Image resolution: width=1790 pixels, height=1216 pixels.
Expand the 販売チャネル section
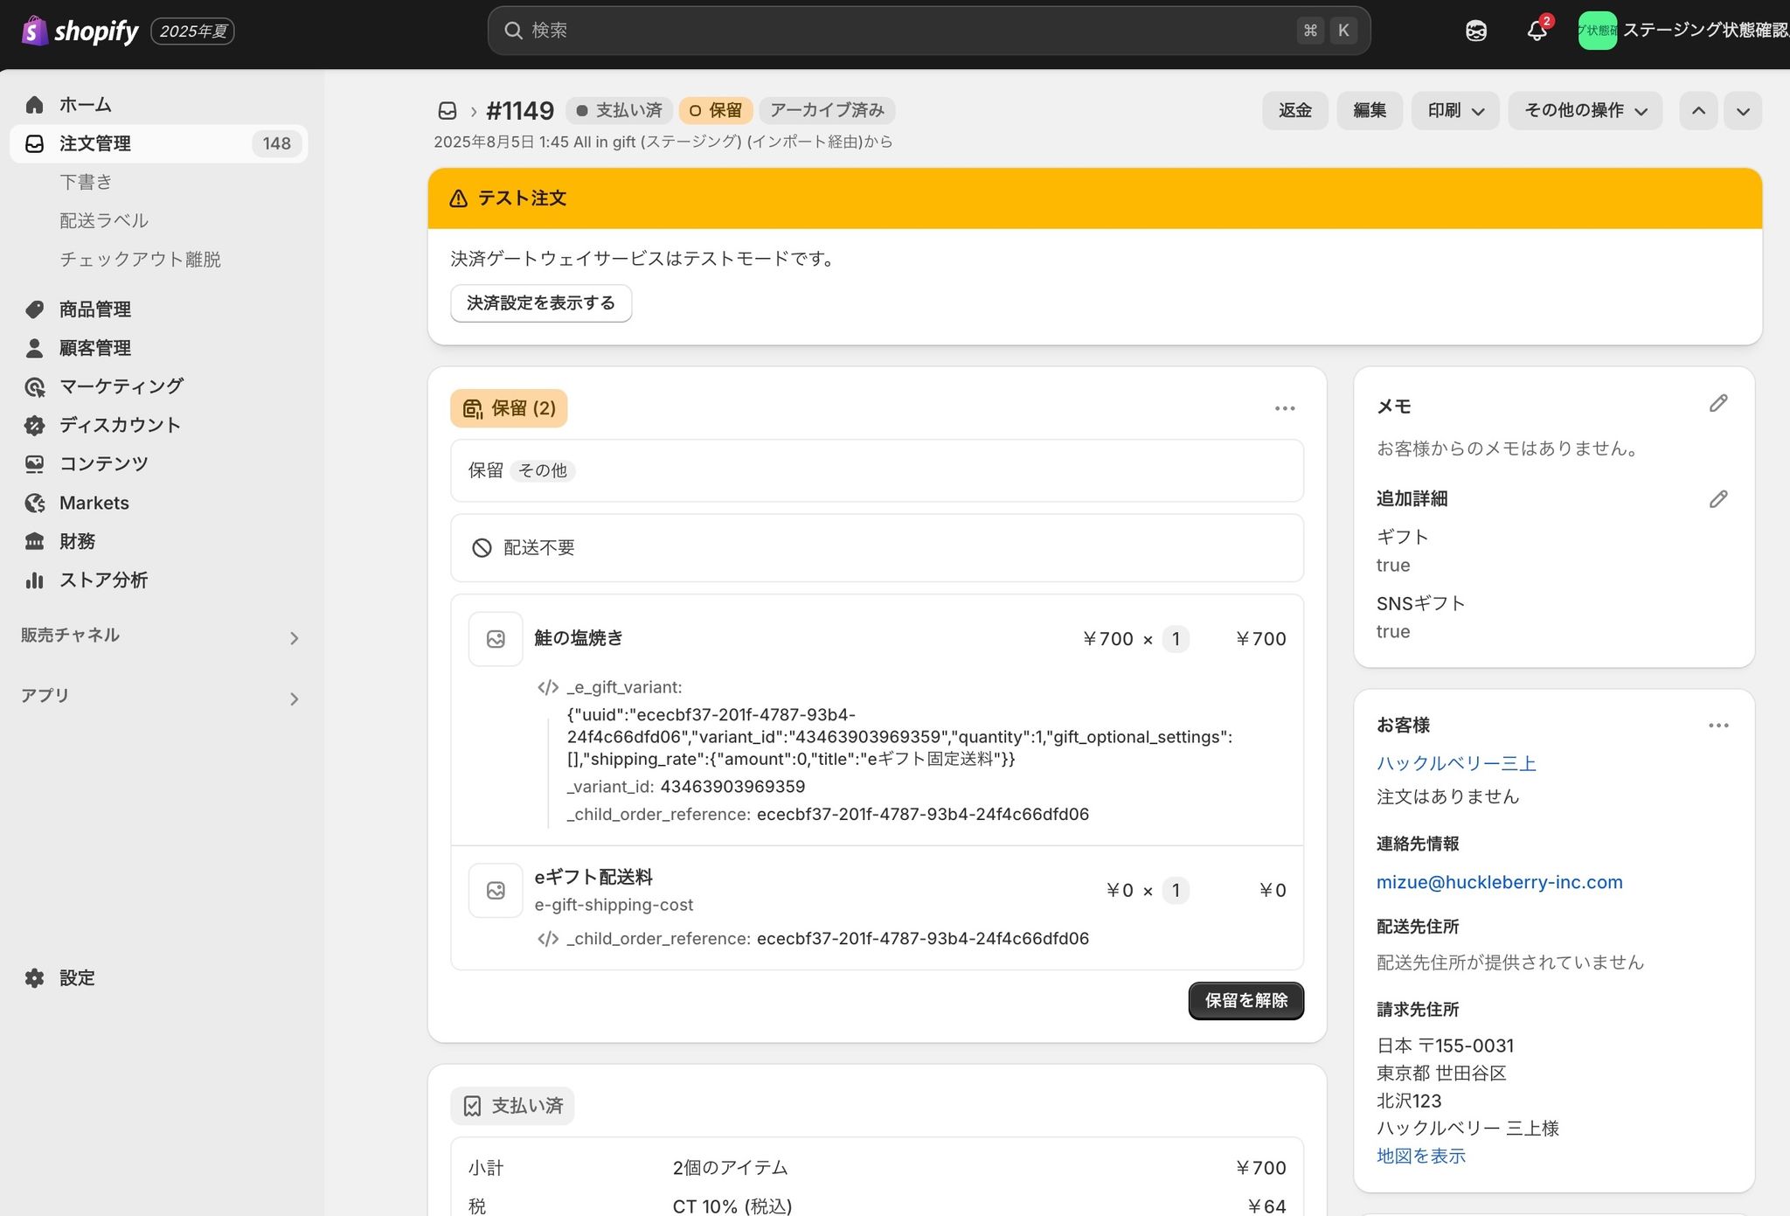tap(294, 638)
